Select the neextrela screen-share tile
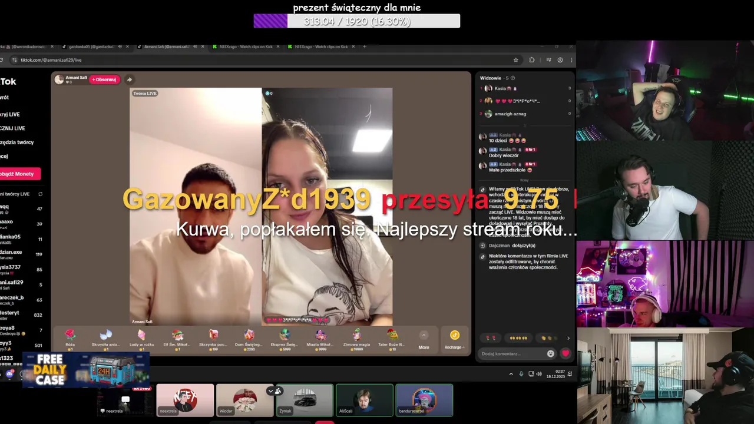The image size is (754, 424). click(125, 400)
